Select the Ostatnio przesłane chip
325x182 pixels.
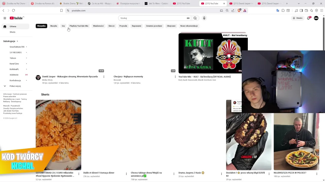tap(154, 26)
